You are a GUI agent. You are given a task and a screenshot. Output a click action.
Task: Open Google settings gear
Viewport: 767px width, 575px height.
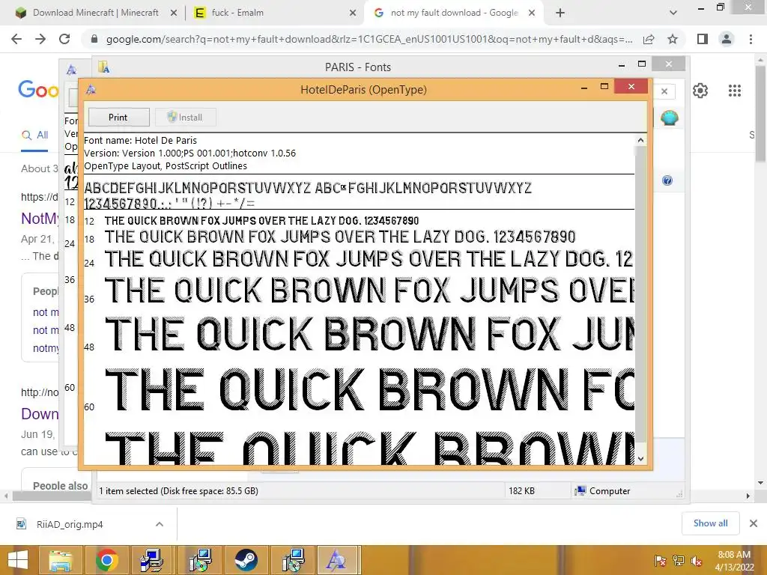700,91
